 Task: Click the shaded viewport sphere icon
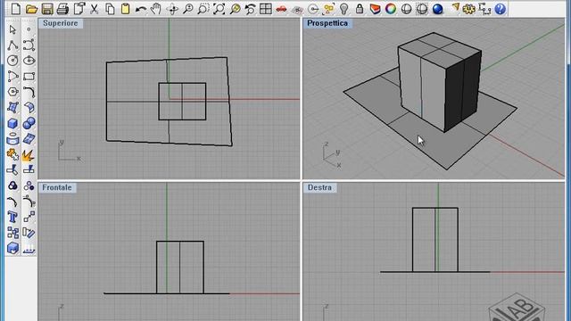point(406,8)
